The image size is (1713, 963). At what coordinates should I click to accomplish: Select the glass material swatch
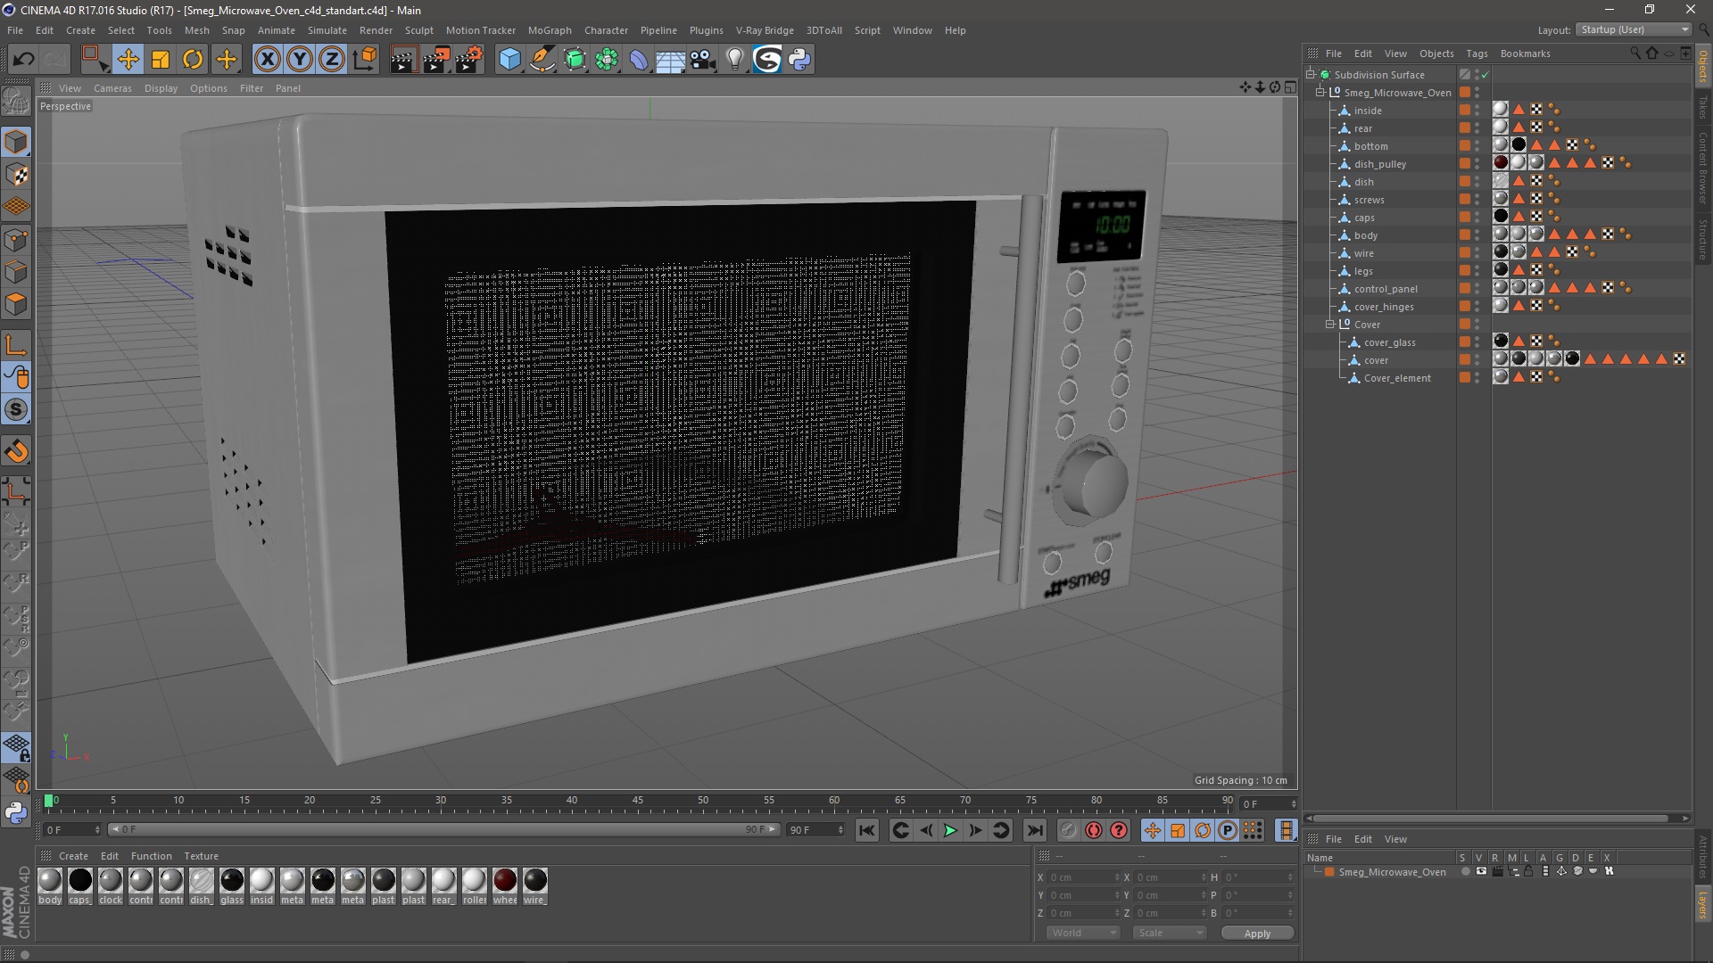(x=232, y=881)
